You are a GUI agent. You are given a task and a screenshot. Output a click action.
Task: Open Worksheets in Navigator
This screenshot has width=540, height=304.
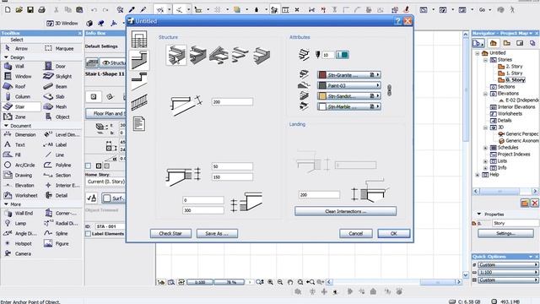[510, 114]
